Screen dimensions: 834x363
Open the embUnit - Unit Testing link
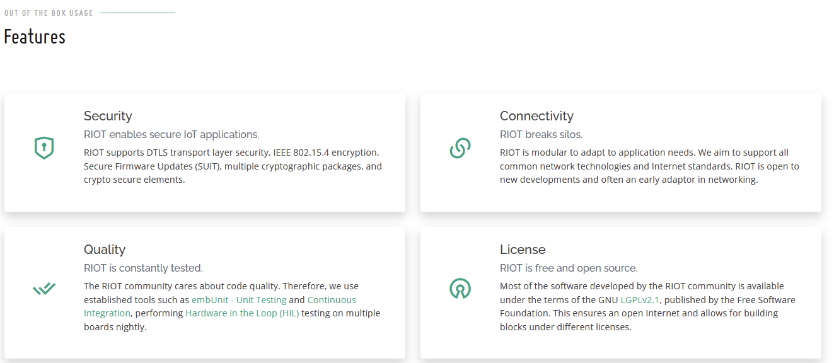239,300
